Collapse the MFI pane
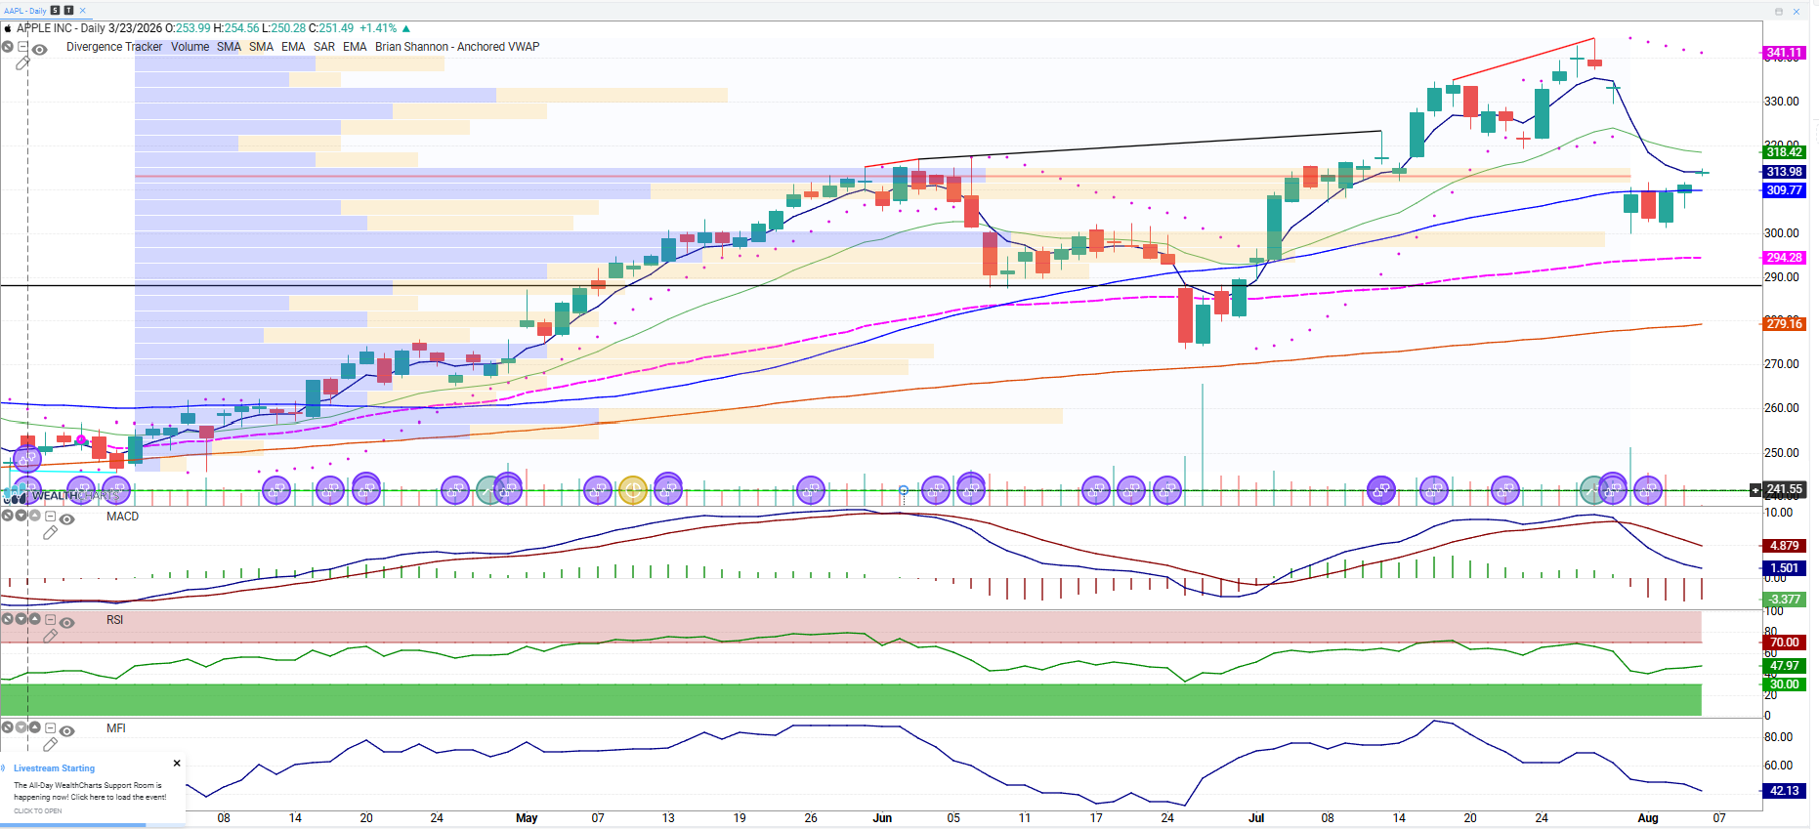Screen dimensions: 1819x829 tap(50, 727)
